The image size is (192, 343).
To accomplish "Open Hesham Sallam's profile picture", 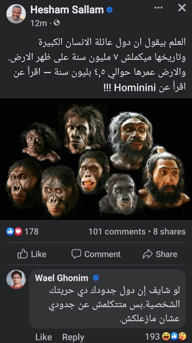I will point(16,14).
